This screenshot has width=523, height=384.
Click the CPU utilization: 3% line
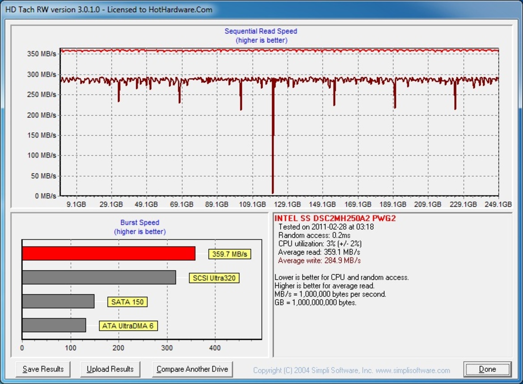pyautogui.click(x=320, y=243)
